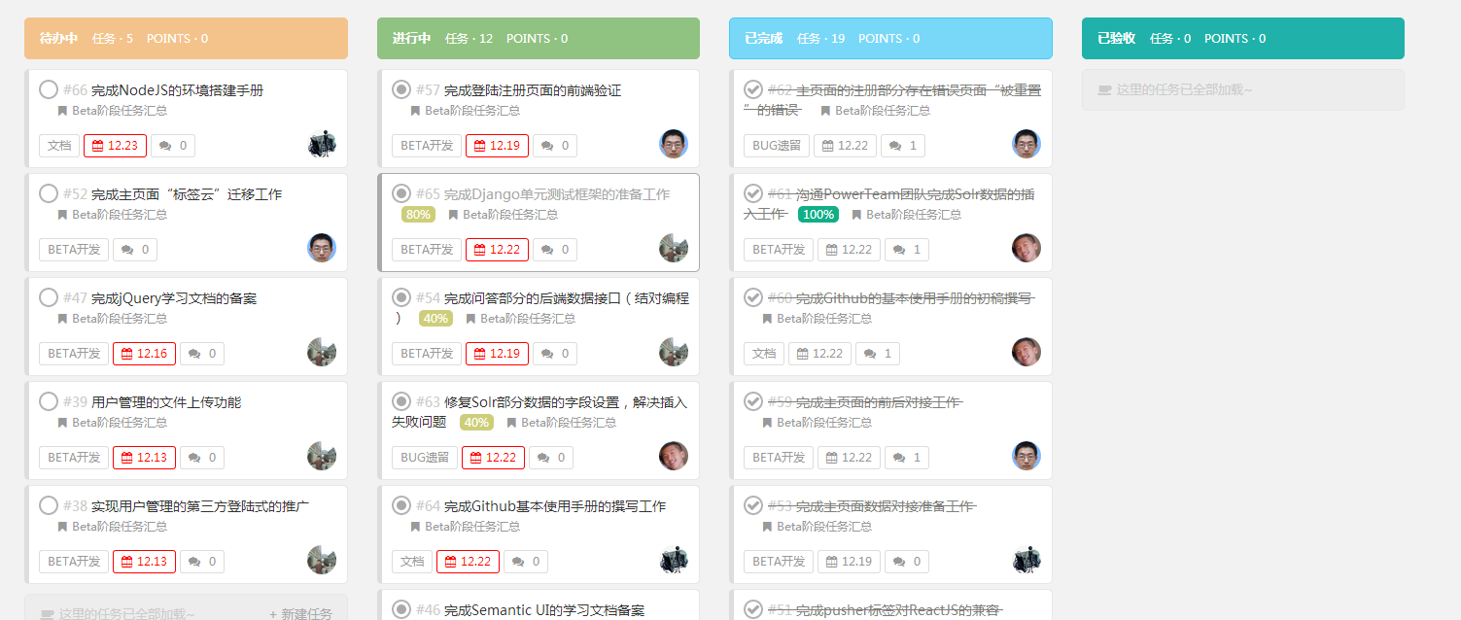1461x620 pixels.
Task: Click the BETA开发 tag on task #53
Action: coord(779,562)
